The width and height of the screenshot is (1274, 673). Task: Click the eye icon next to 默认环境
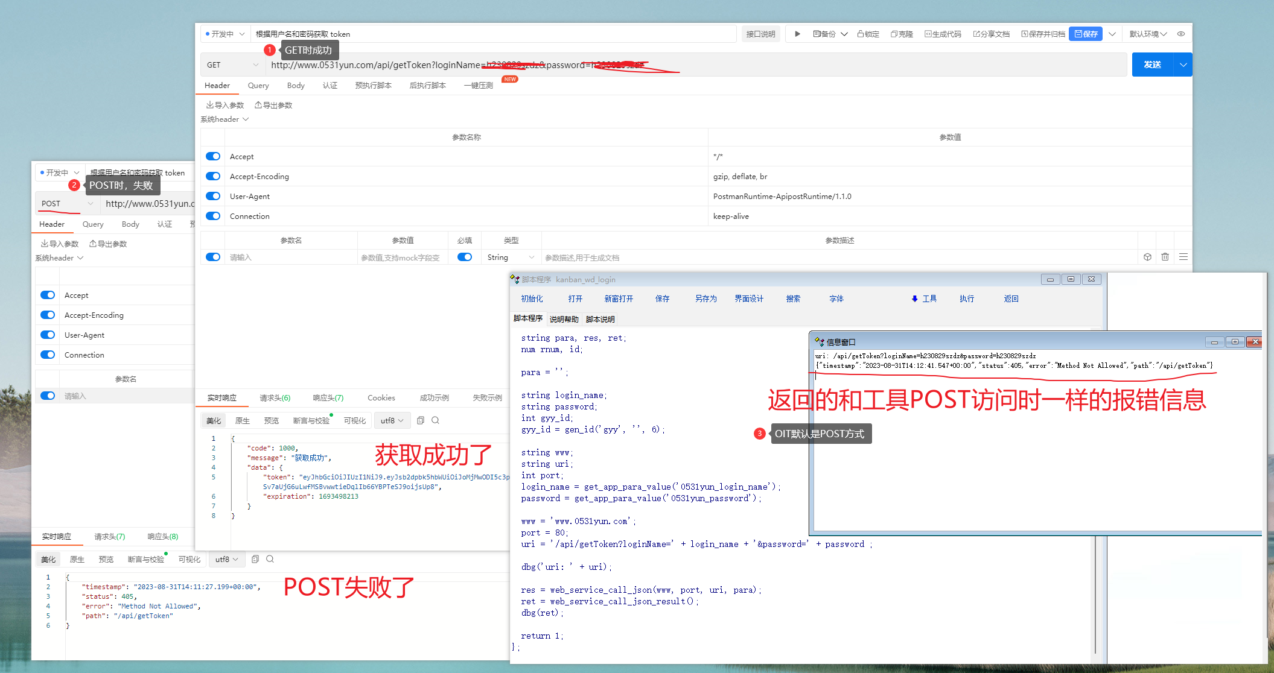(x=1181, y=34)
